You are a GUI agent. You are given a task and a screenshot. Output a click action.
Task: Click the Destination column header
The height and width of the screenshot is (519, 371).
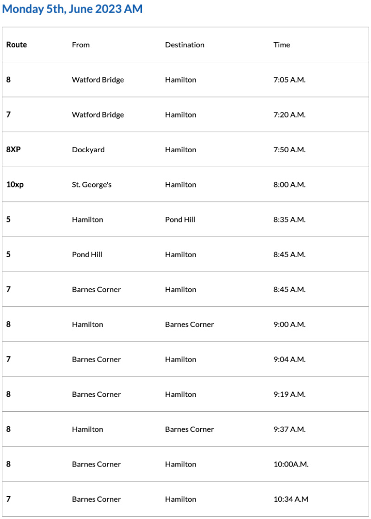pos(185,45)
